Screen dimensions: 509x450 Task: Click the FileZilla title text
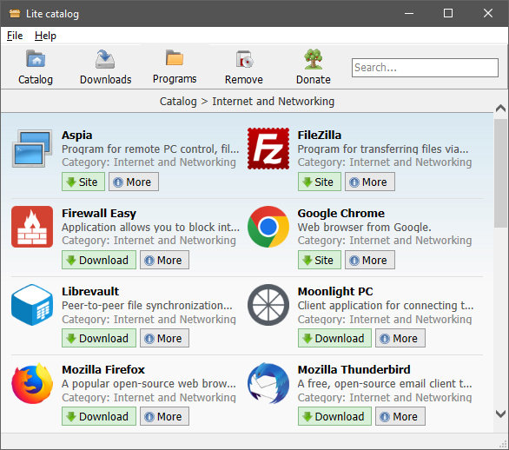click(x=320, y=135)
